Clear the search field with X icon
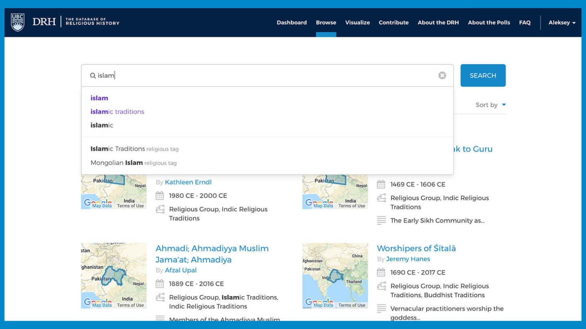This screenshot has width=586, height=329. pyautogui.click(x=442, y=75)
